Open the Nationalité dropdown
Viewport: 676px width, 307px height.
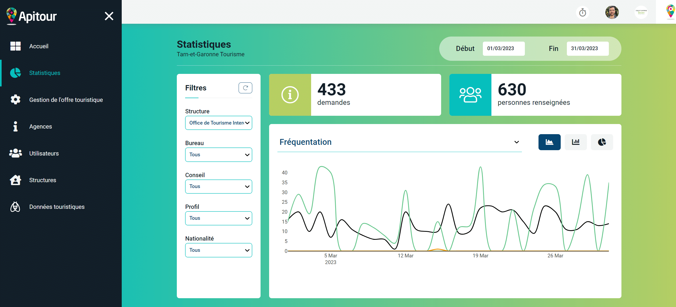pos(218,250)
